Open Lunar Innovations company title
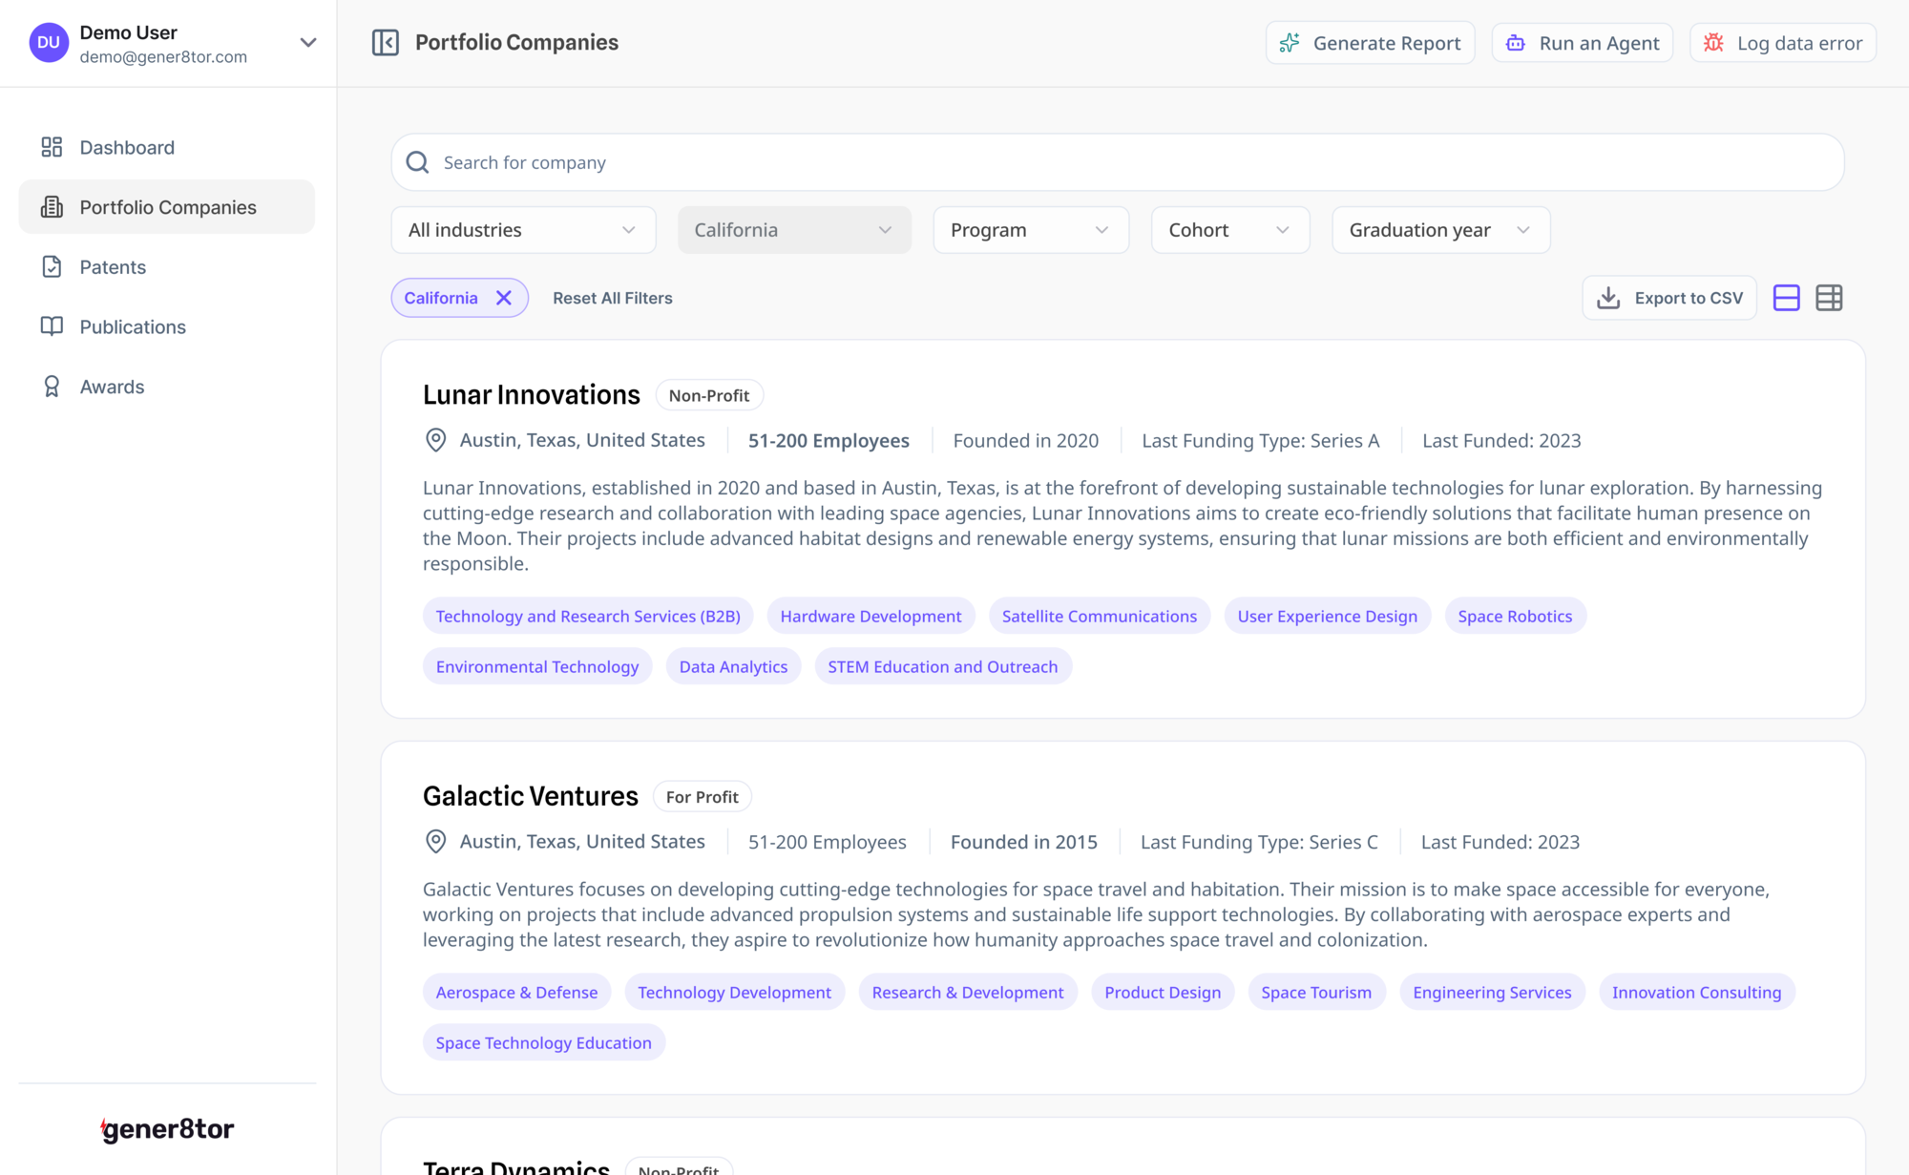Viewport: 1909px width, 1175px height. pos(531,395)
